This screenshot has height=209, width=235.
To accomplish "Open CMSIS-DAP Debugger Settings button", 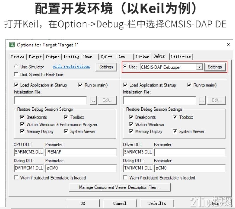I will [x=215, y=67].
